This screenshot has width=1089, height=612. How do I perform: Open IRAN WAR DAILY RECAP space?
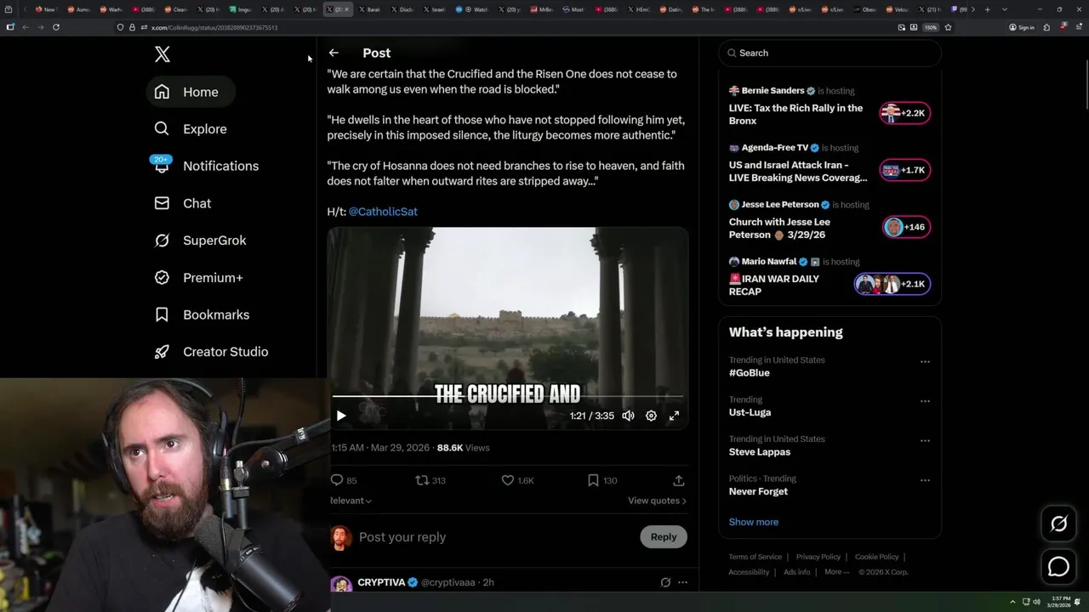(x=774, y=285)
